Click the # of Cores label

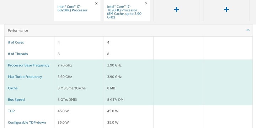[16, 42]
